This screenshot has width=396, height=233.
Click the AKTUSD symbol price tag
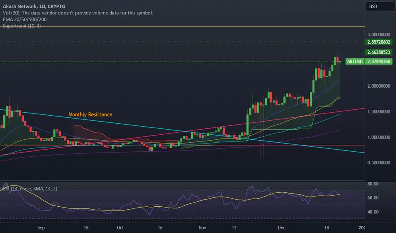pyautogui.click(x=355, y=61)
